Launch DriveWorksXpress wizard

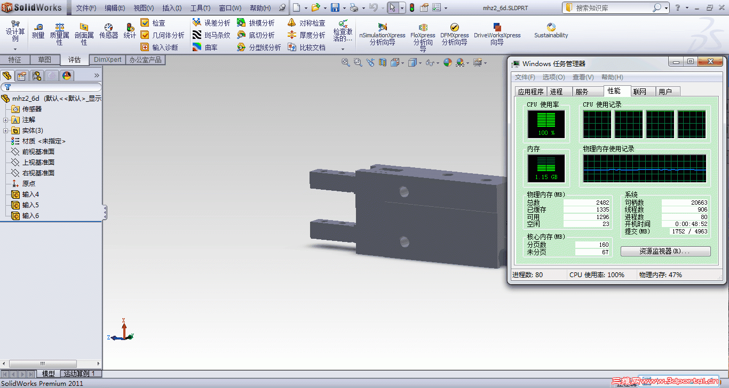coord(497,34)
